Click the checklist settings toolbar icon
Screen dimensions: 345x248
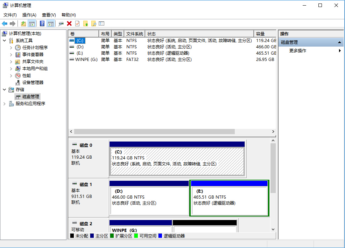click(101, 23)
